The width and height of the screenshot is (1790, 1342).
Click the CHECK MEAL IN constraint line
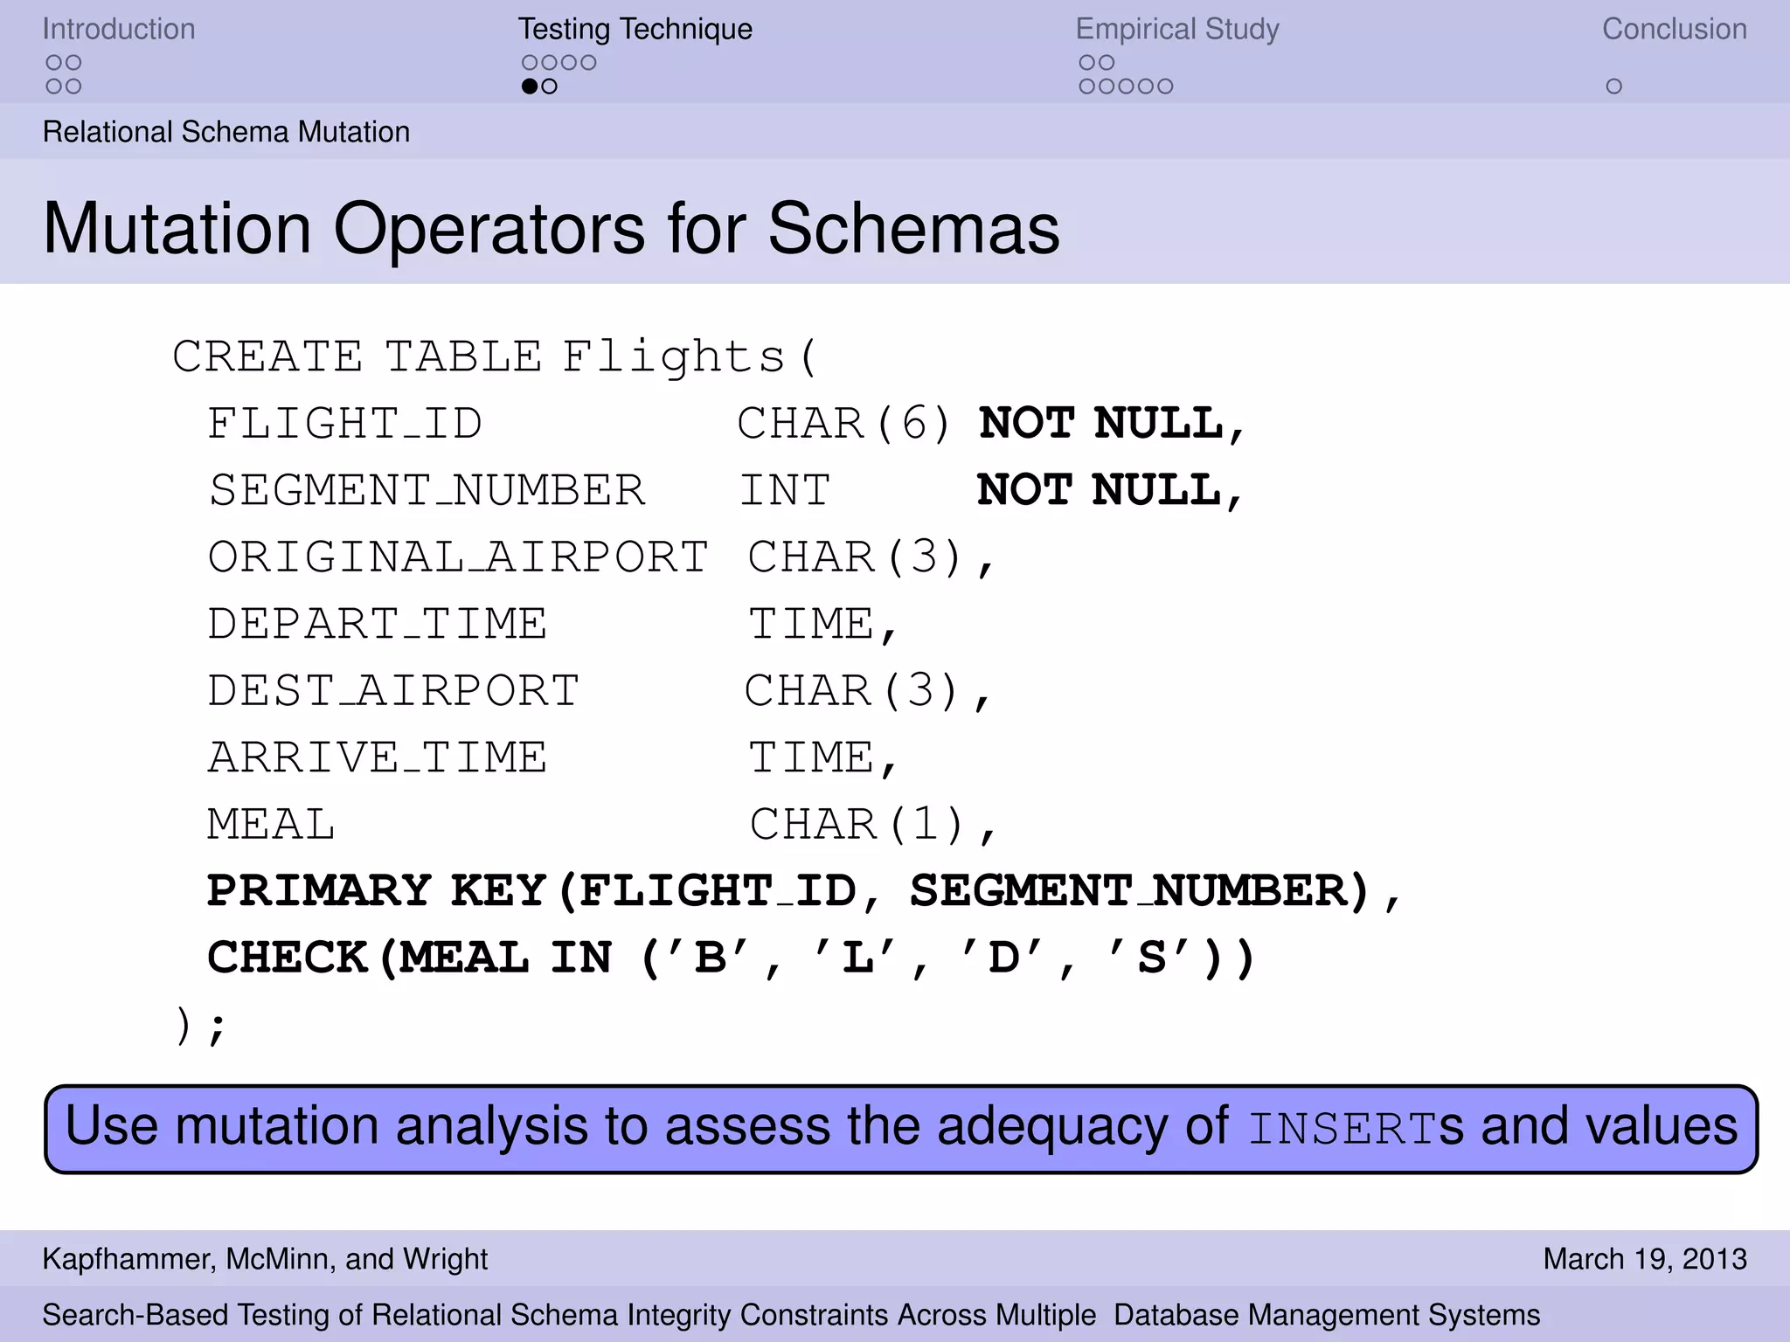tap(731, 958)
